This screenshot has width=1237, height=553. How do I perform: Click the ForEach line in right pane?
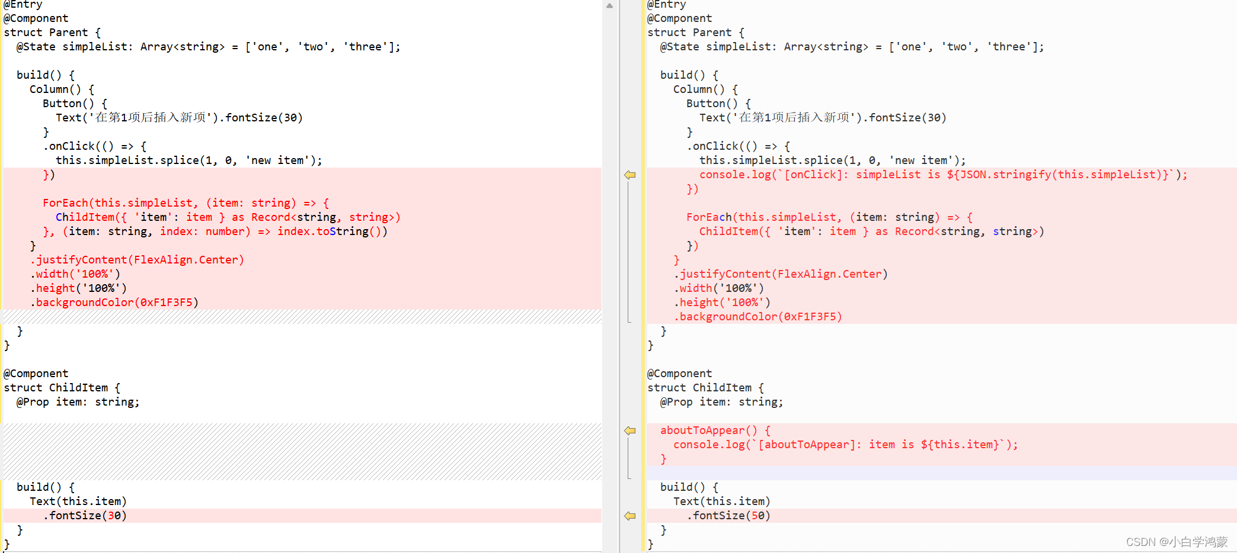829,217
